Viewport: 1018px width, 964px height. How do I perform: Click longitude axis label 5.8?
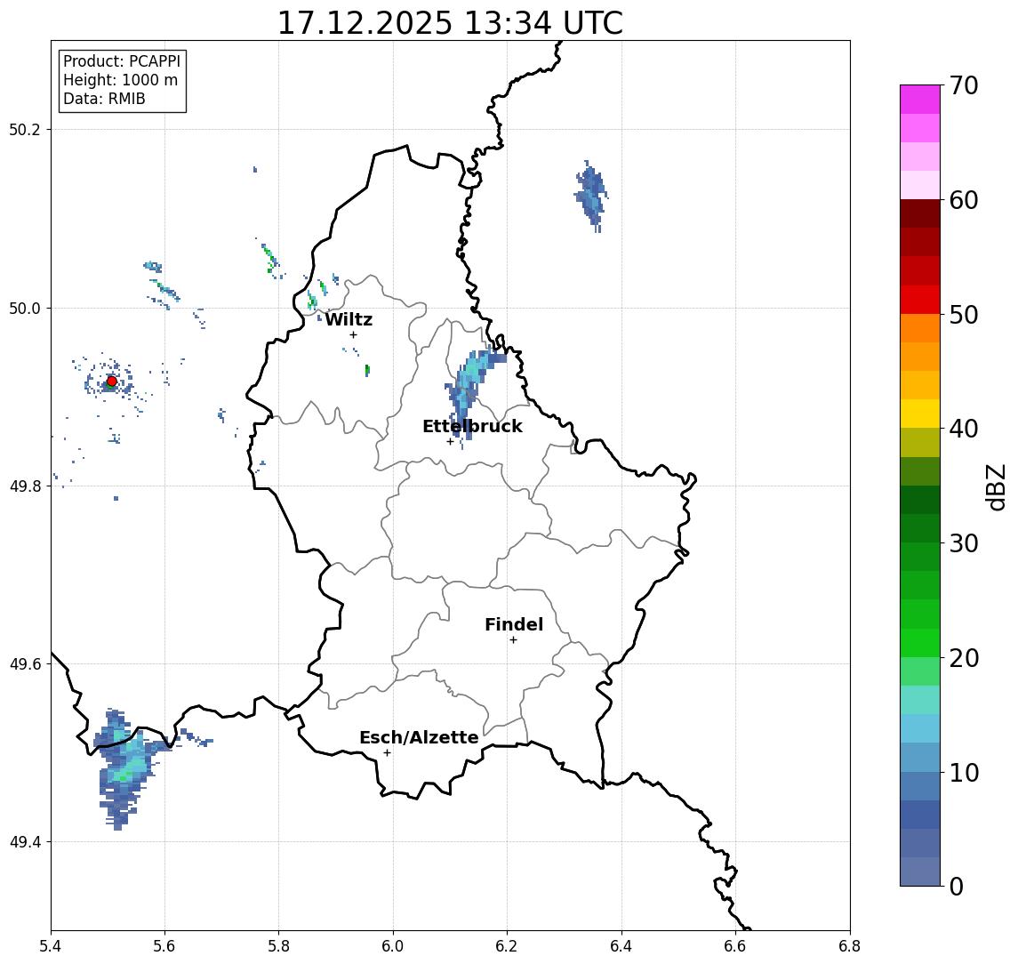click(278, 946)
